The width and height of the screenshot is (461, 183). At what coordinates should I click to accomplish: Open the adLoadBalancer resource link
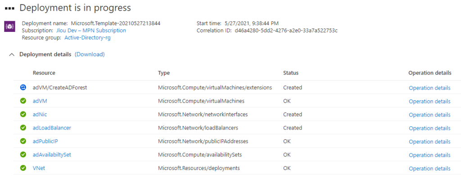pyautogui.click(x=52, y=128)
